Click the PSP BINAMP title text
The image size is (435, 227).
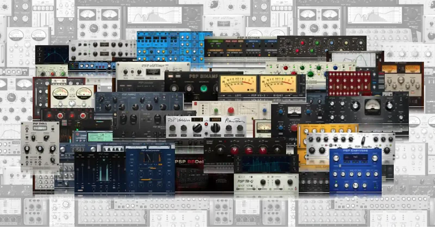tap(203, 76)
